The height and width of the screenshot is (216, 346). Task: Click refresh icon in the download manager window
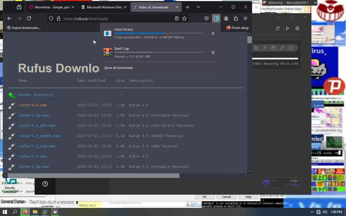point(278,28)
